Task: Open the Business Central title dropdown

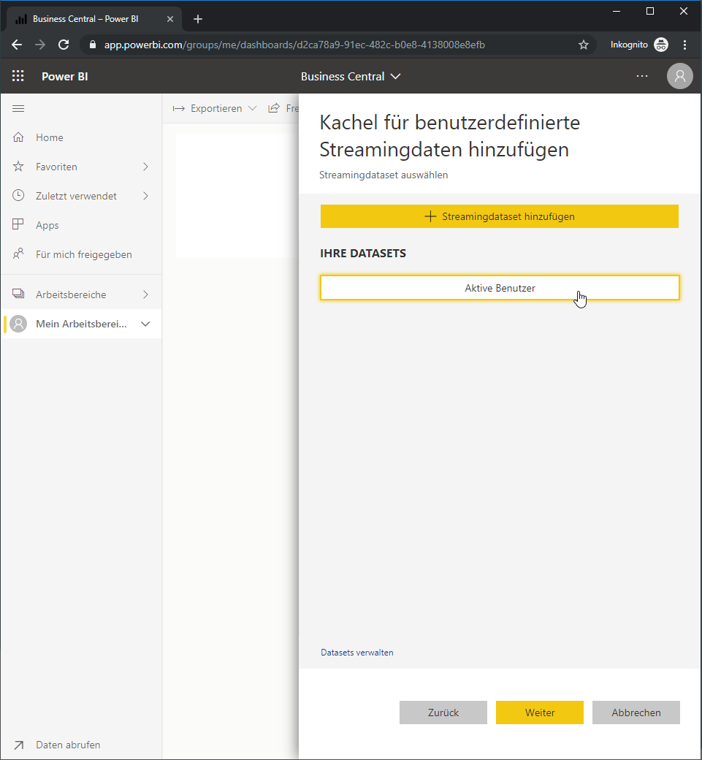Action: click(395, 76)
